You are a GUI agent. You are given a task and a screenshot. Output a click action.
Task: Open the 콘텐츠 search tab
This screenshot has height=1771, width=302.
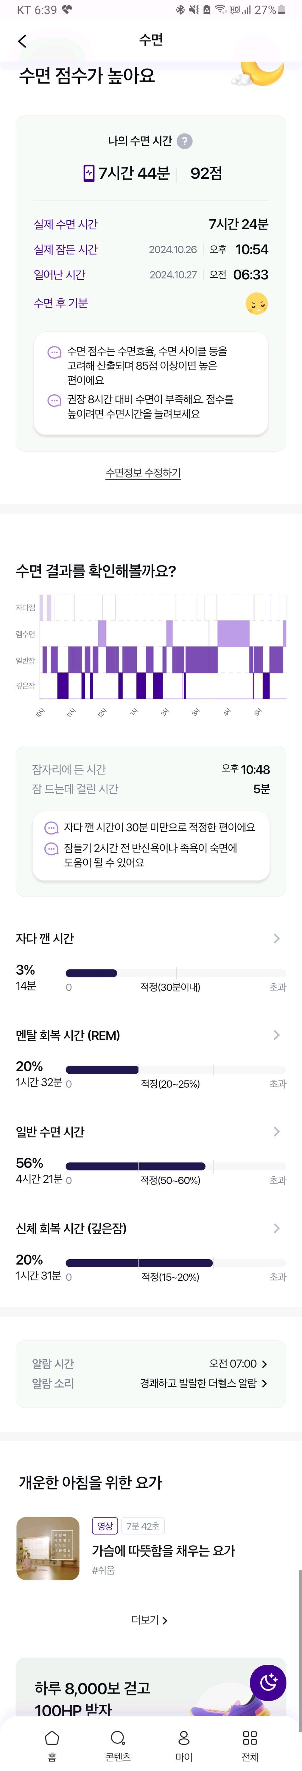[x=117, y=1745]
